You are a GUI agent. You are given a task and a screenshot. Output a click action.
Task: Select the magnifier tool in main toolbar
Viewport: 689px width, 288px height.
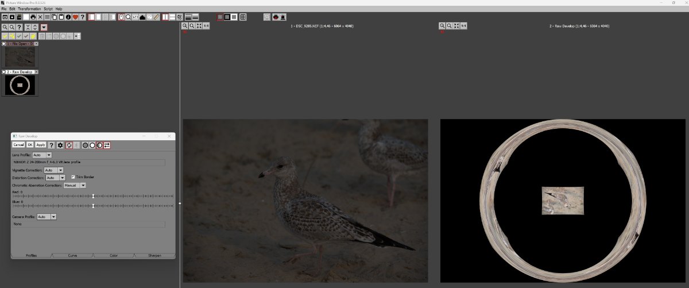coord(128,17)
